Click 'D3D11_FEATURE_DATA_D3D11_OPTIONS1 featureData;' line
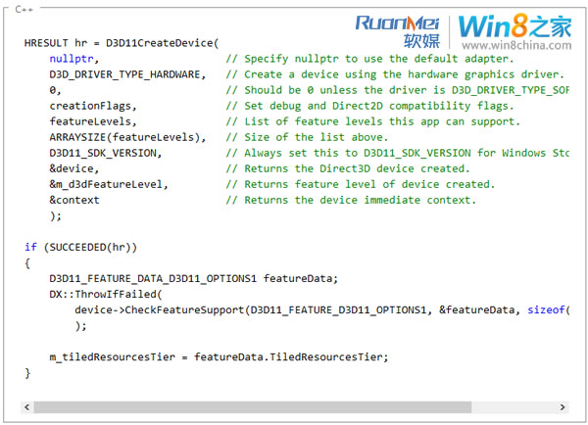The width and height of the screenshot is (588, 425). click(194, 279)
